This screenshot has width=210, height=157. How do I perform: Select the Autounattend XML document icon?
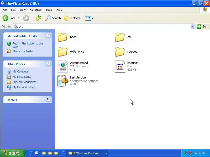pos(63,66)
